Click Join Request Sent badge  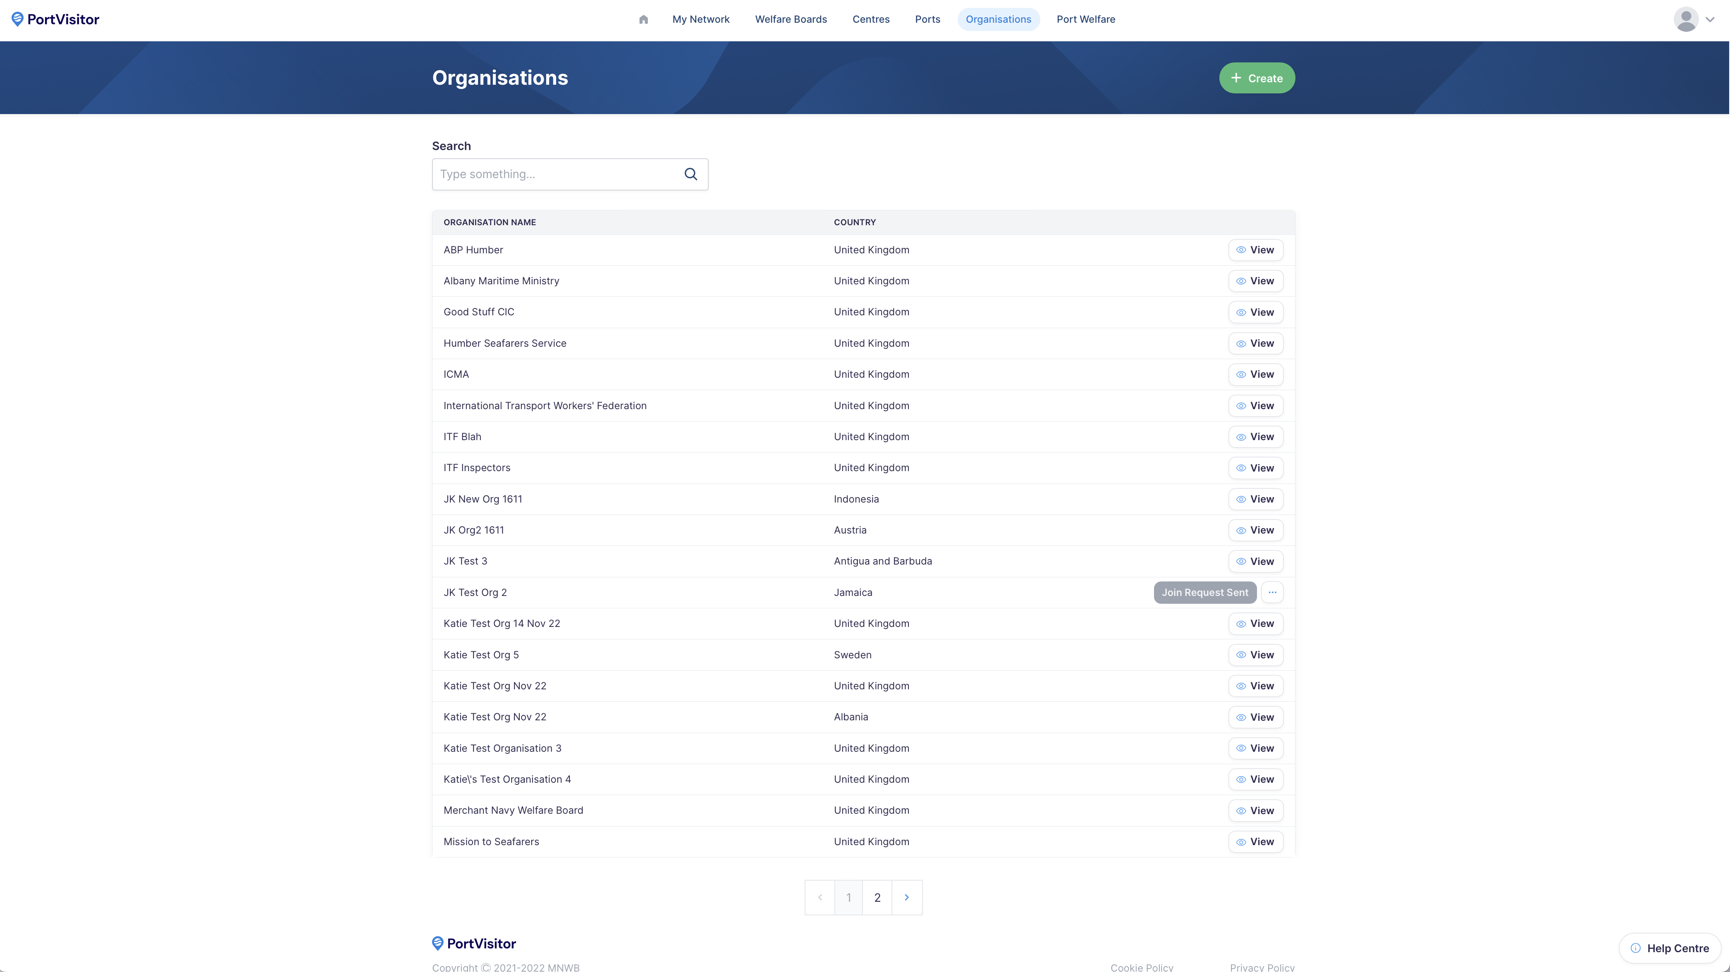tap(1205, 593)
